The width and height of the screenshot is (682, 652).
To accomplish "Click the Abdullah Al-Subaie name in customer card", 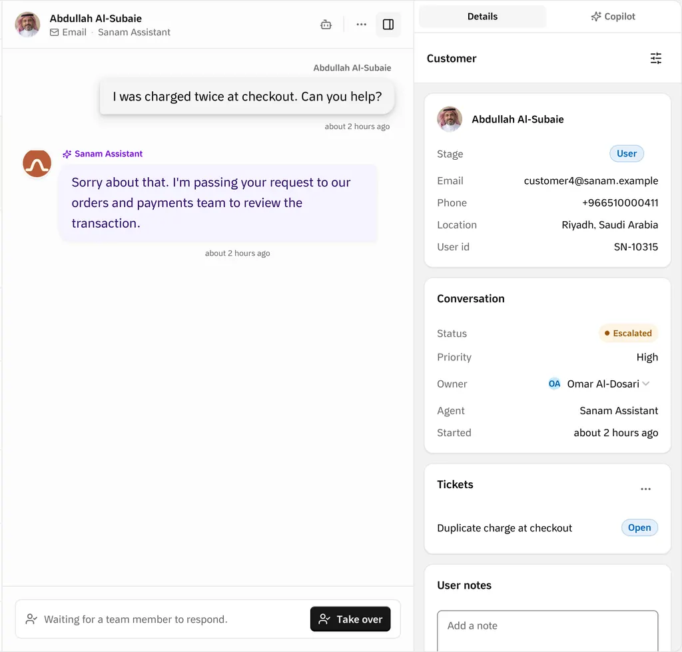I will (517, 119).
